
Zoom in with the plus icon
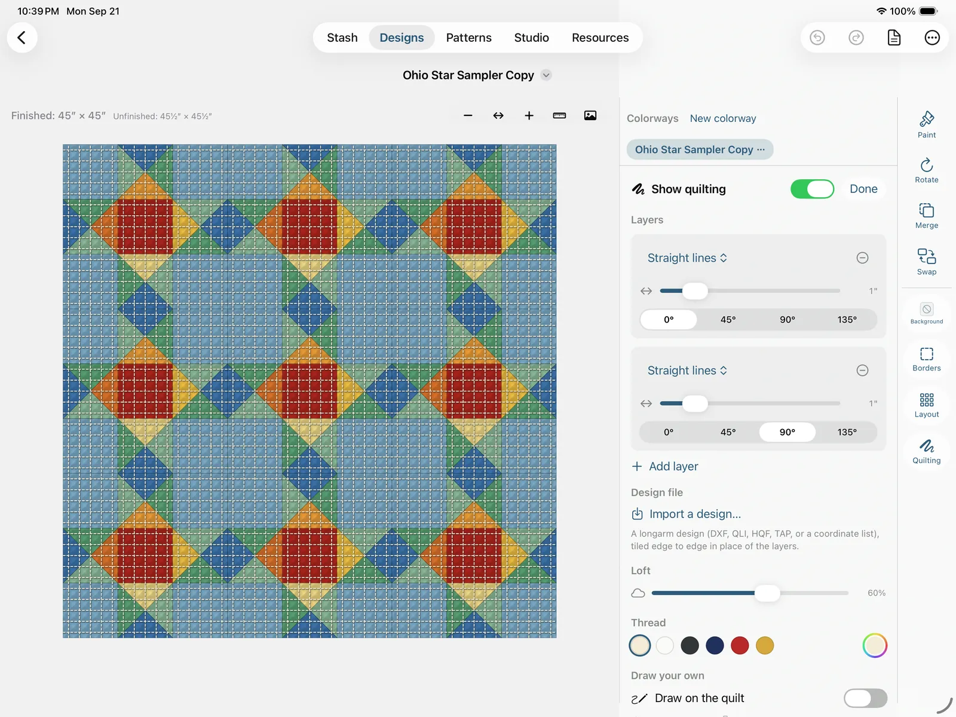coord(529,115)
